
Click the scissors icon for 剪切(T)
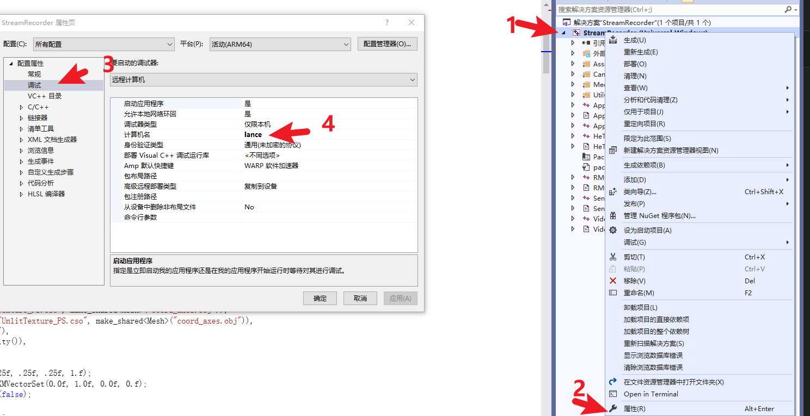(613, 257)
